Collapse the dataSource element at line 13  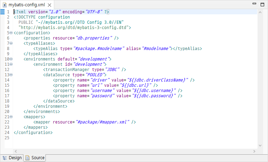pos(11,75)
